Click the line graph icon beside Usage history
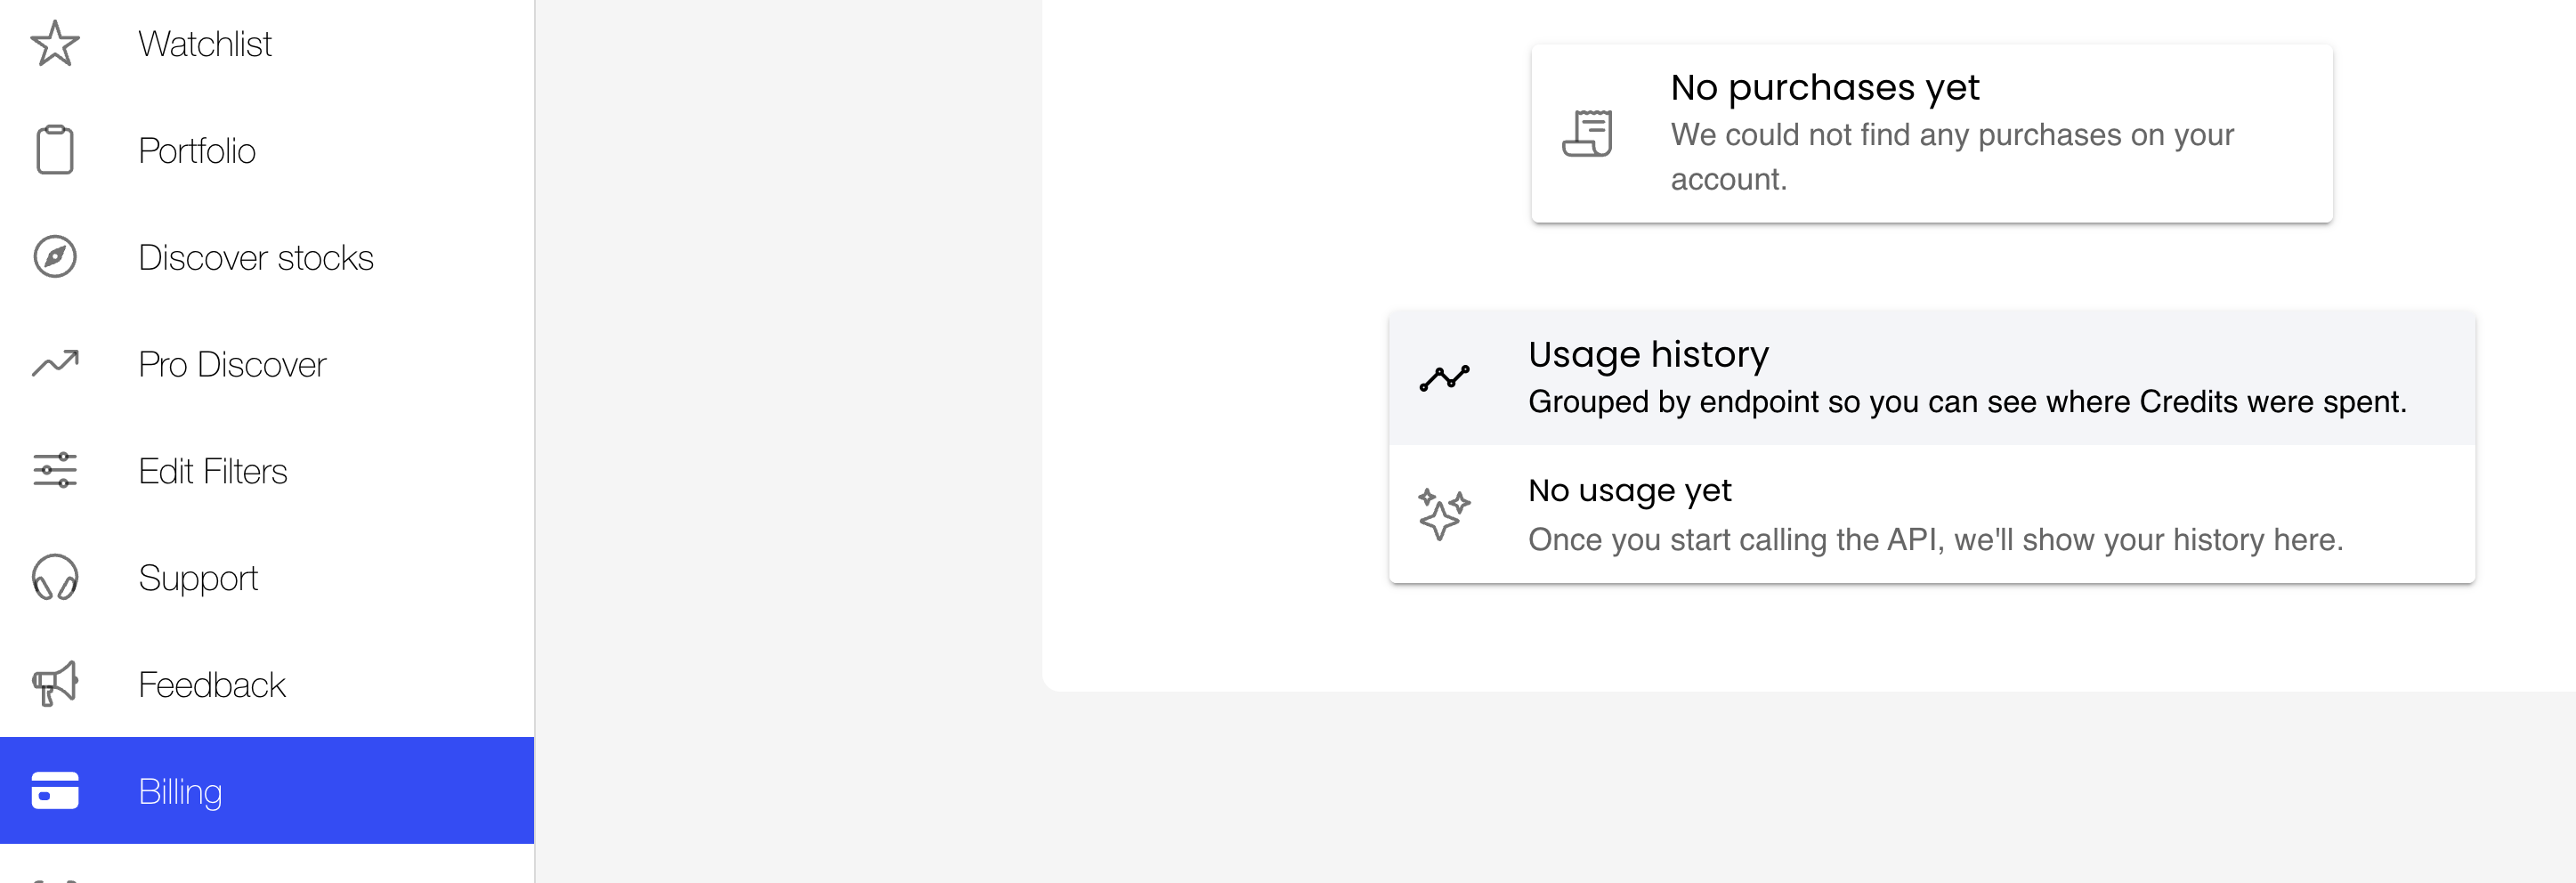This screenshot has width=2576, height=883. [1443, 377]
